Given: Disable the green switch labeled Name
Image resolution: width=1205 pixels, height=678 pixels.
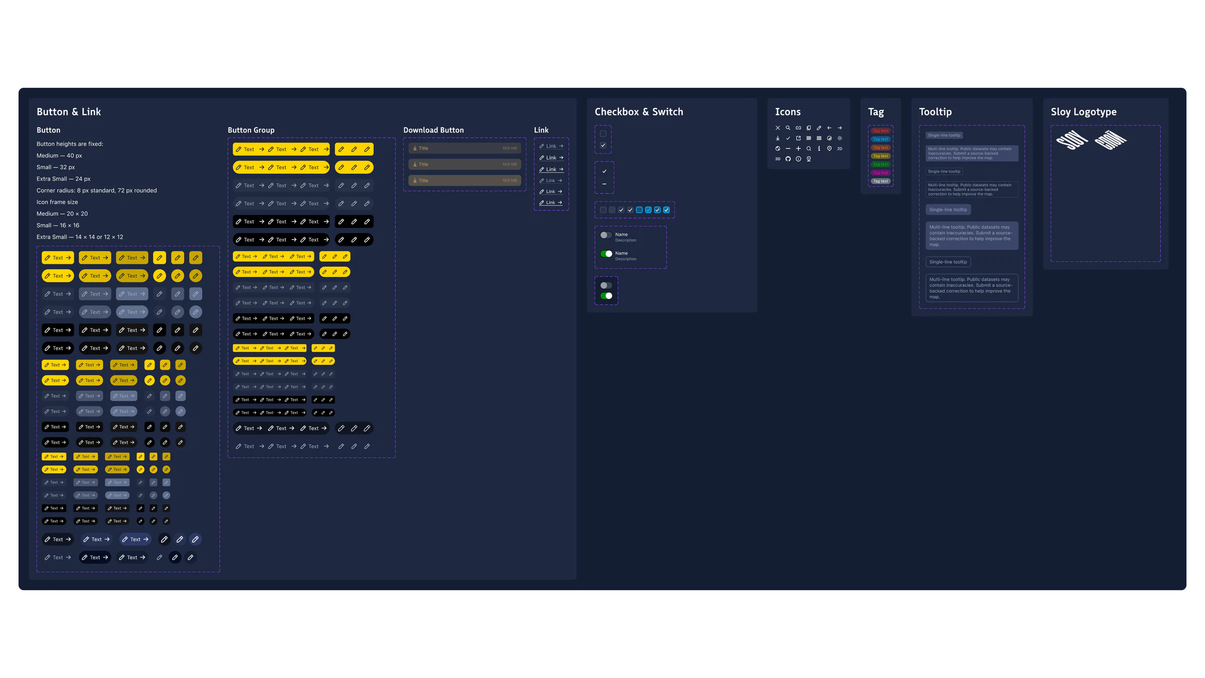Looking at the screenshot, I should click(606, 254).
